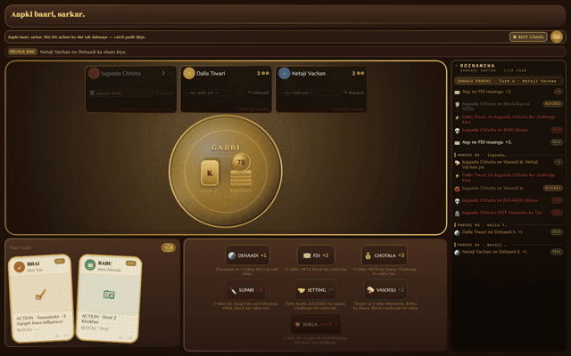The height and width of the screenshot is (356, 571).
Task: Pick the Supari assassinate action
Action: point(246,289)
